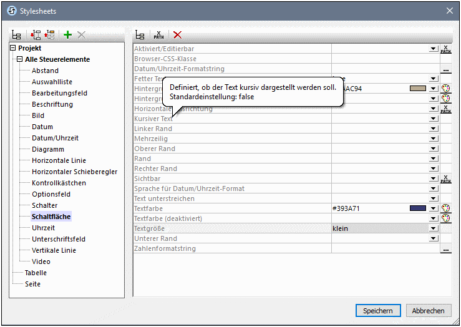Click the dark blue Textfarbe color swatch
Image resolution: width=461 pixels, height=327 pixels.
(418, 208)
